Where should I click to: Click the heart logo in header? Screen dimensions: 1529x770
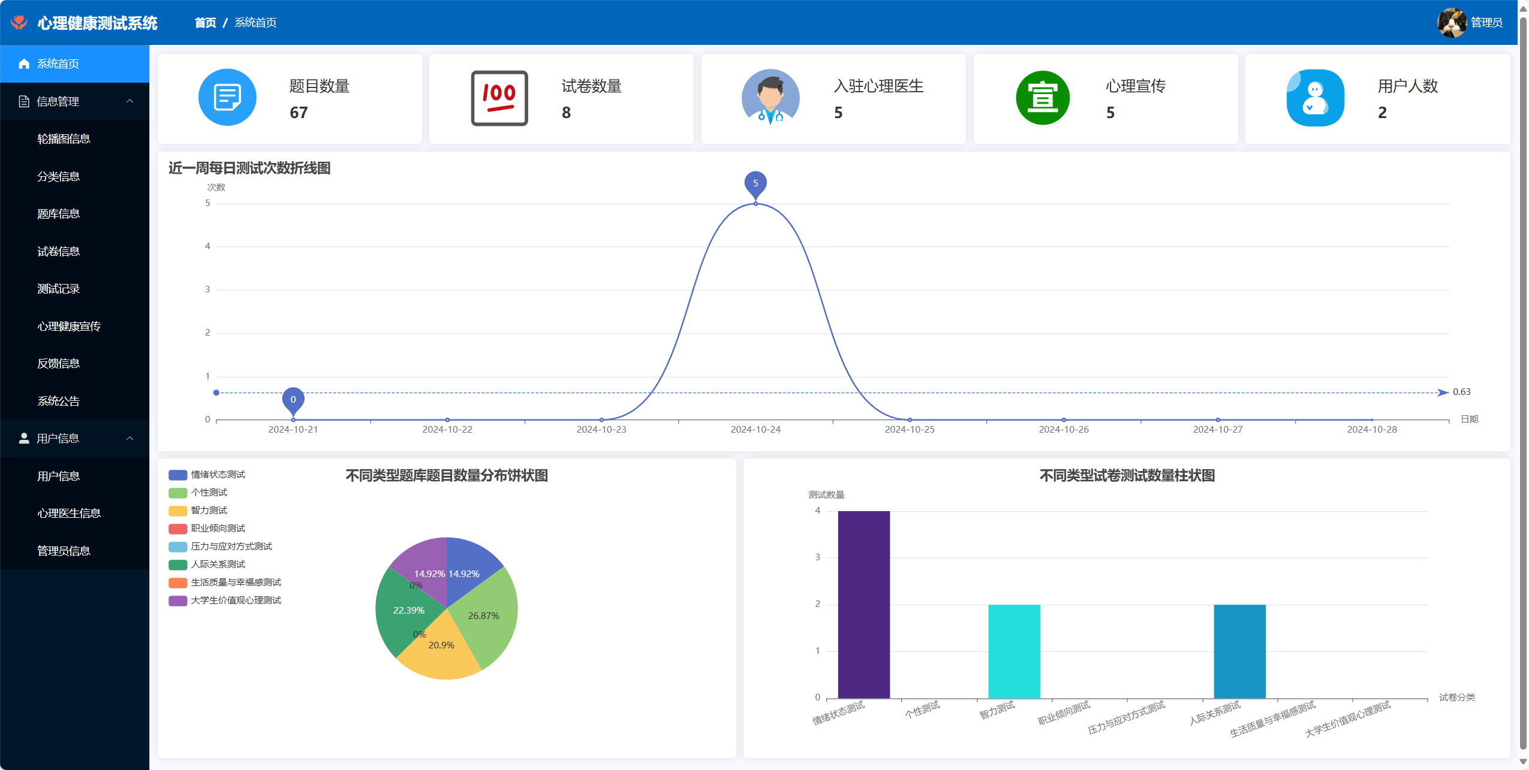19,23
